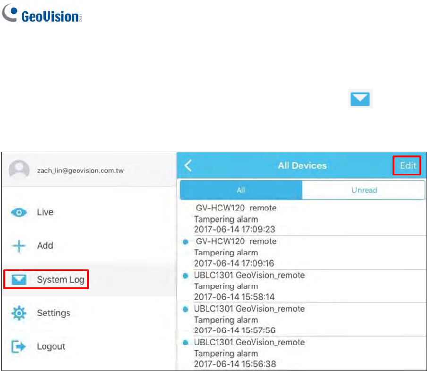Open the log entry dated 2017-06-14 15:56:38
Image resolution: width=427 pixels, height=371 pixels.
pos(302,353)
